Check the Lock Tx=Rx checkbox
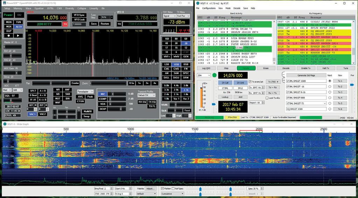Screen dimensions: 358x198 (x=267, y=98)
